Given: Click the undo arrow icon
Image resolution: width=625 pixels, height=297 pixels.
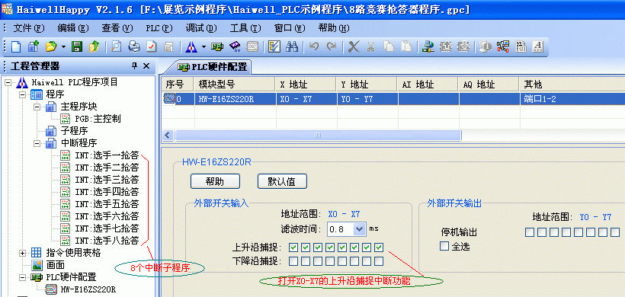Looking at the screenshot, I should coord(314,46).
